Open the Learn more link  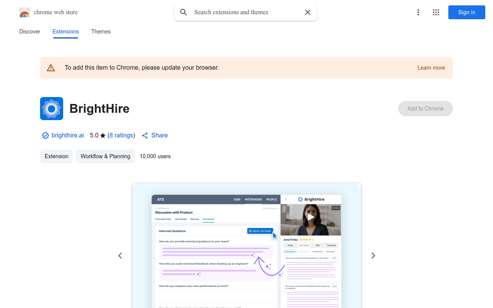(x=431, y=68)
